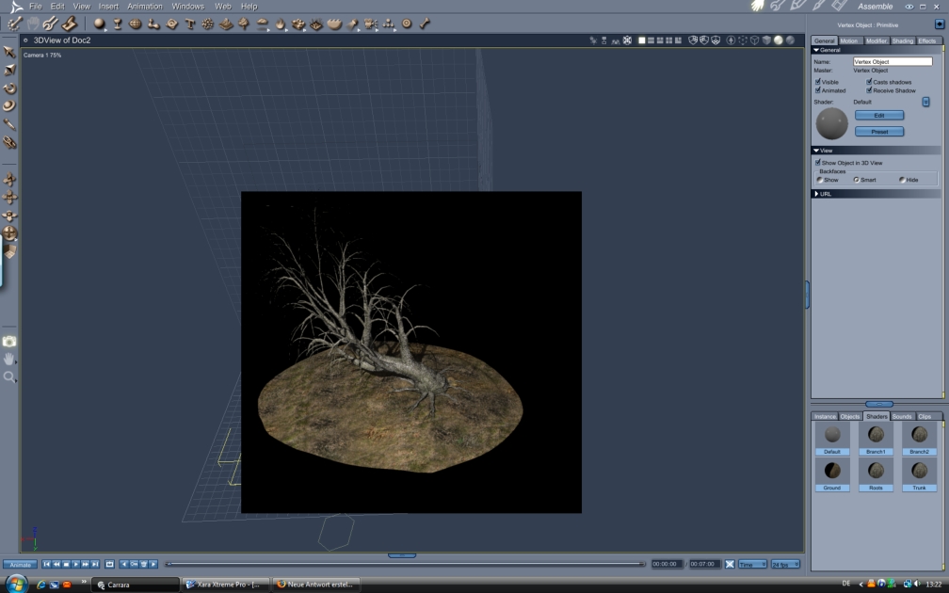This screenshot has width=949, height=593.
Task: Select the hand pan tool in left toolbar
Action: 9,359
